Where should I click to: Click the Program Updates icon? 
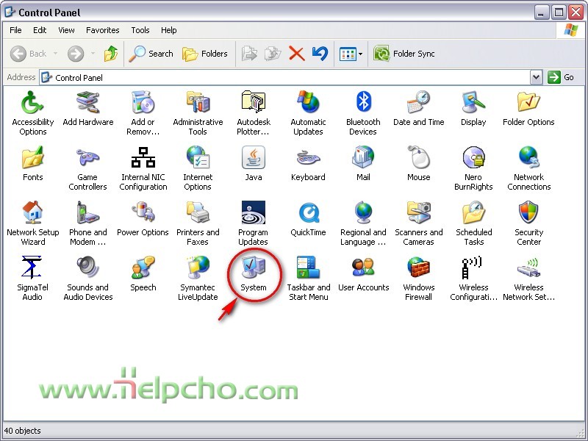(253, 223)
